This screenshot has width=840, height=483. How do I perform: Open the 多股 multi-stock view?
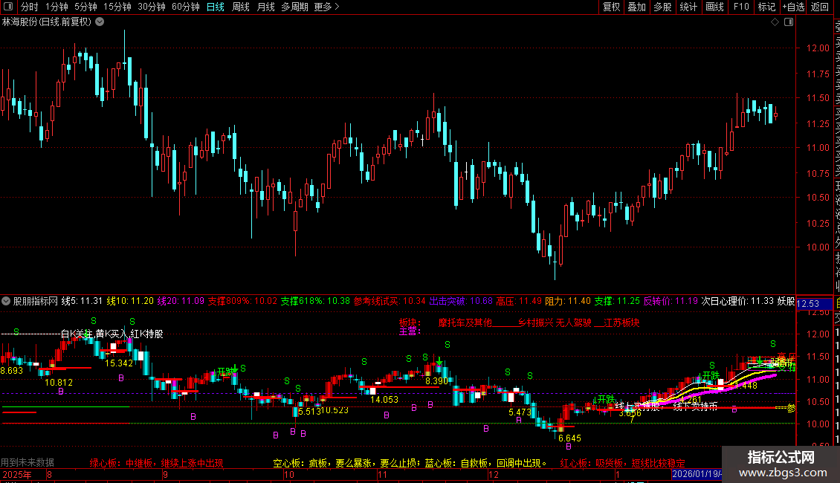coord(662,7)
